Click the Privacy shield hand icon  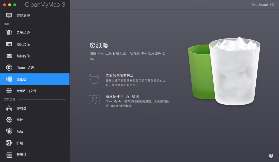click(x=9, y=131)
